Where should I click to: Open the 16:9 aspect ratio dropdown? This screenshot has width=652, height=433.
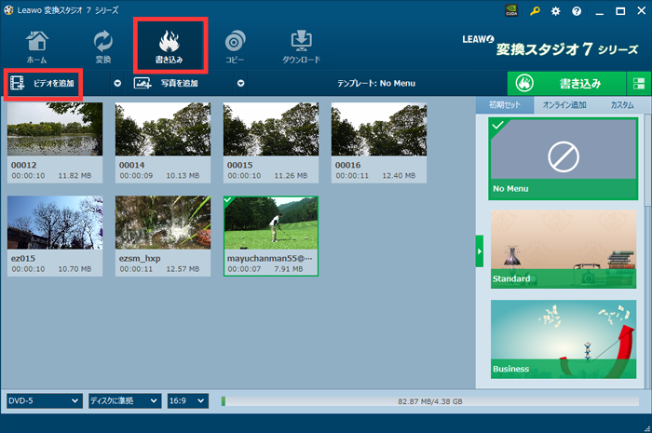189,400
